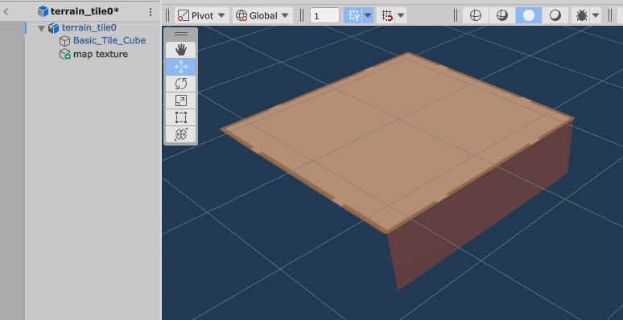The image size is (623, 320).
Task: Select the Rect transform tool
Action: 181,117
